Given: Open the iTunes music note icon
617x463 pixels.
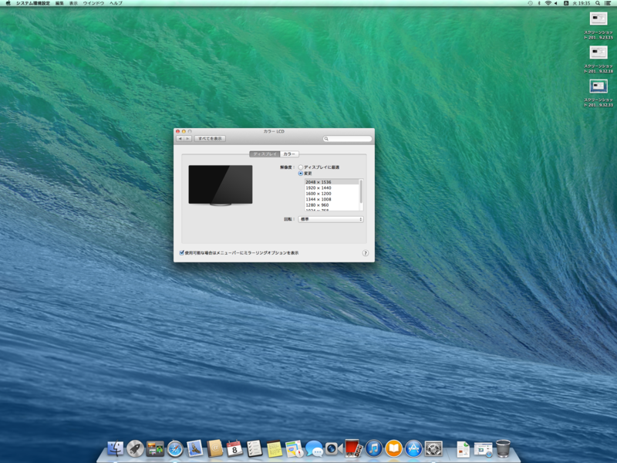Looking at the screenshot, I should pos(373,448).
